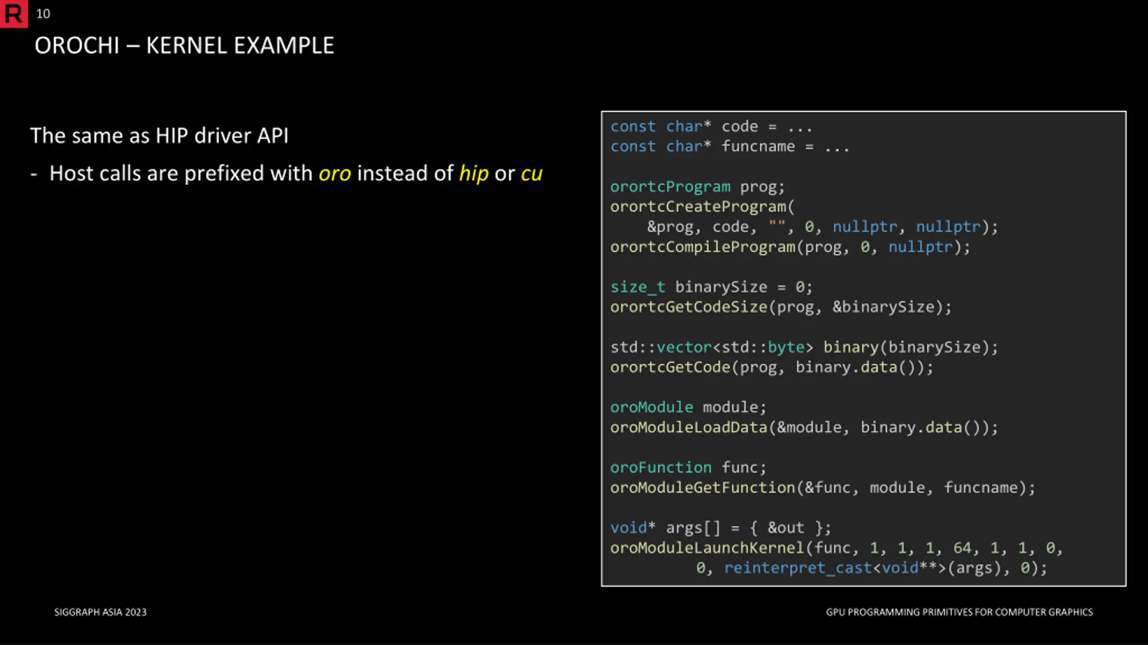Click the yellow word 'cu' in bullet
Screen dimensions: 1148x645
pyautogui.click(x=532, y=174)
